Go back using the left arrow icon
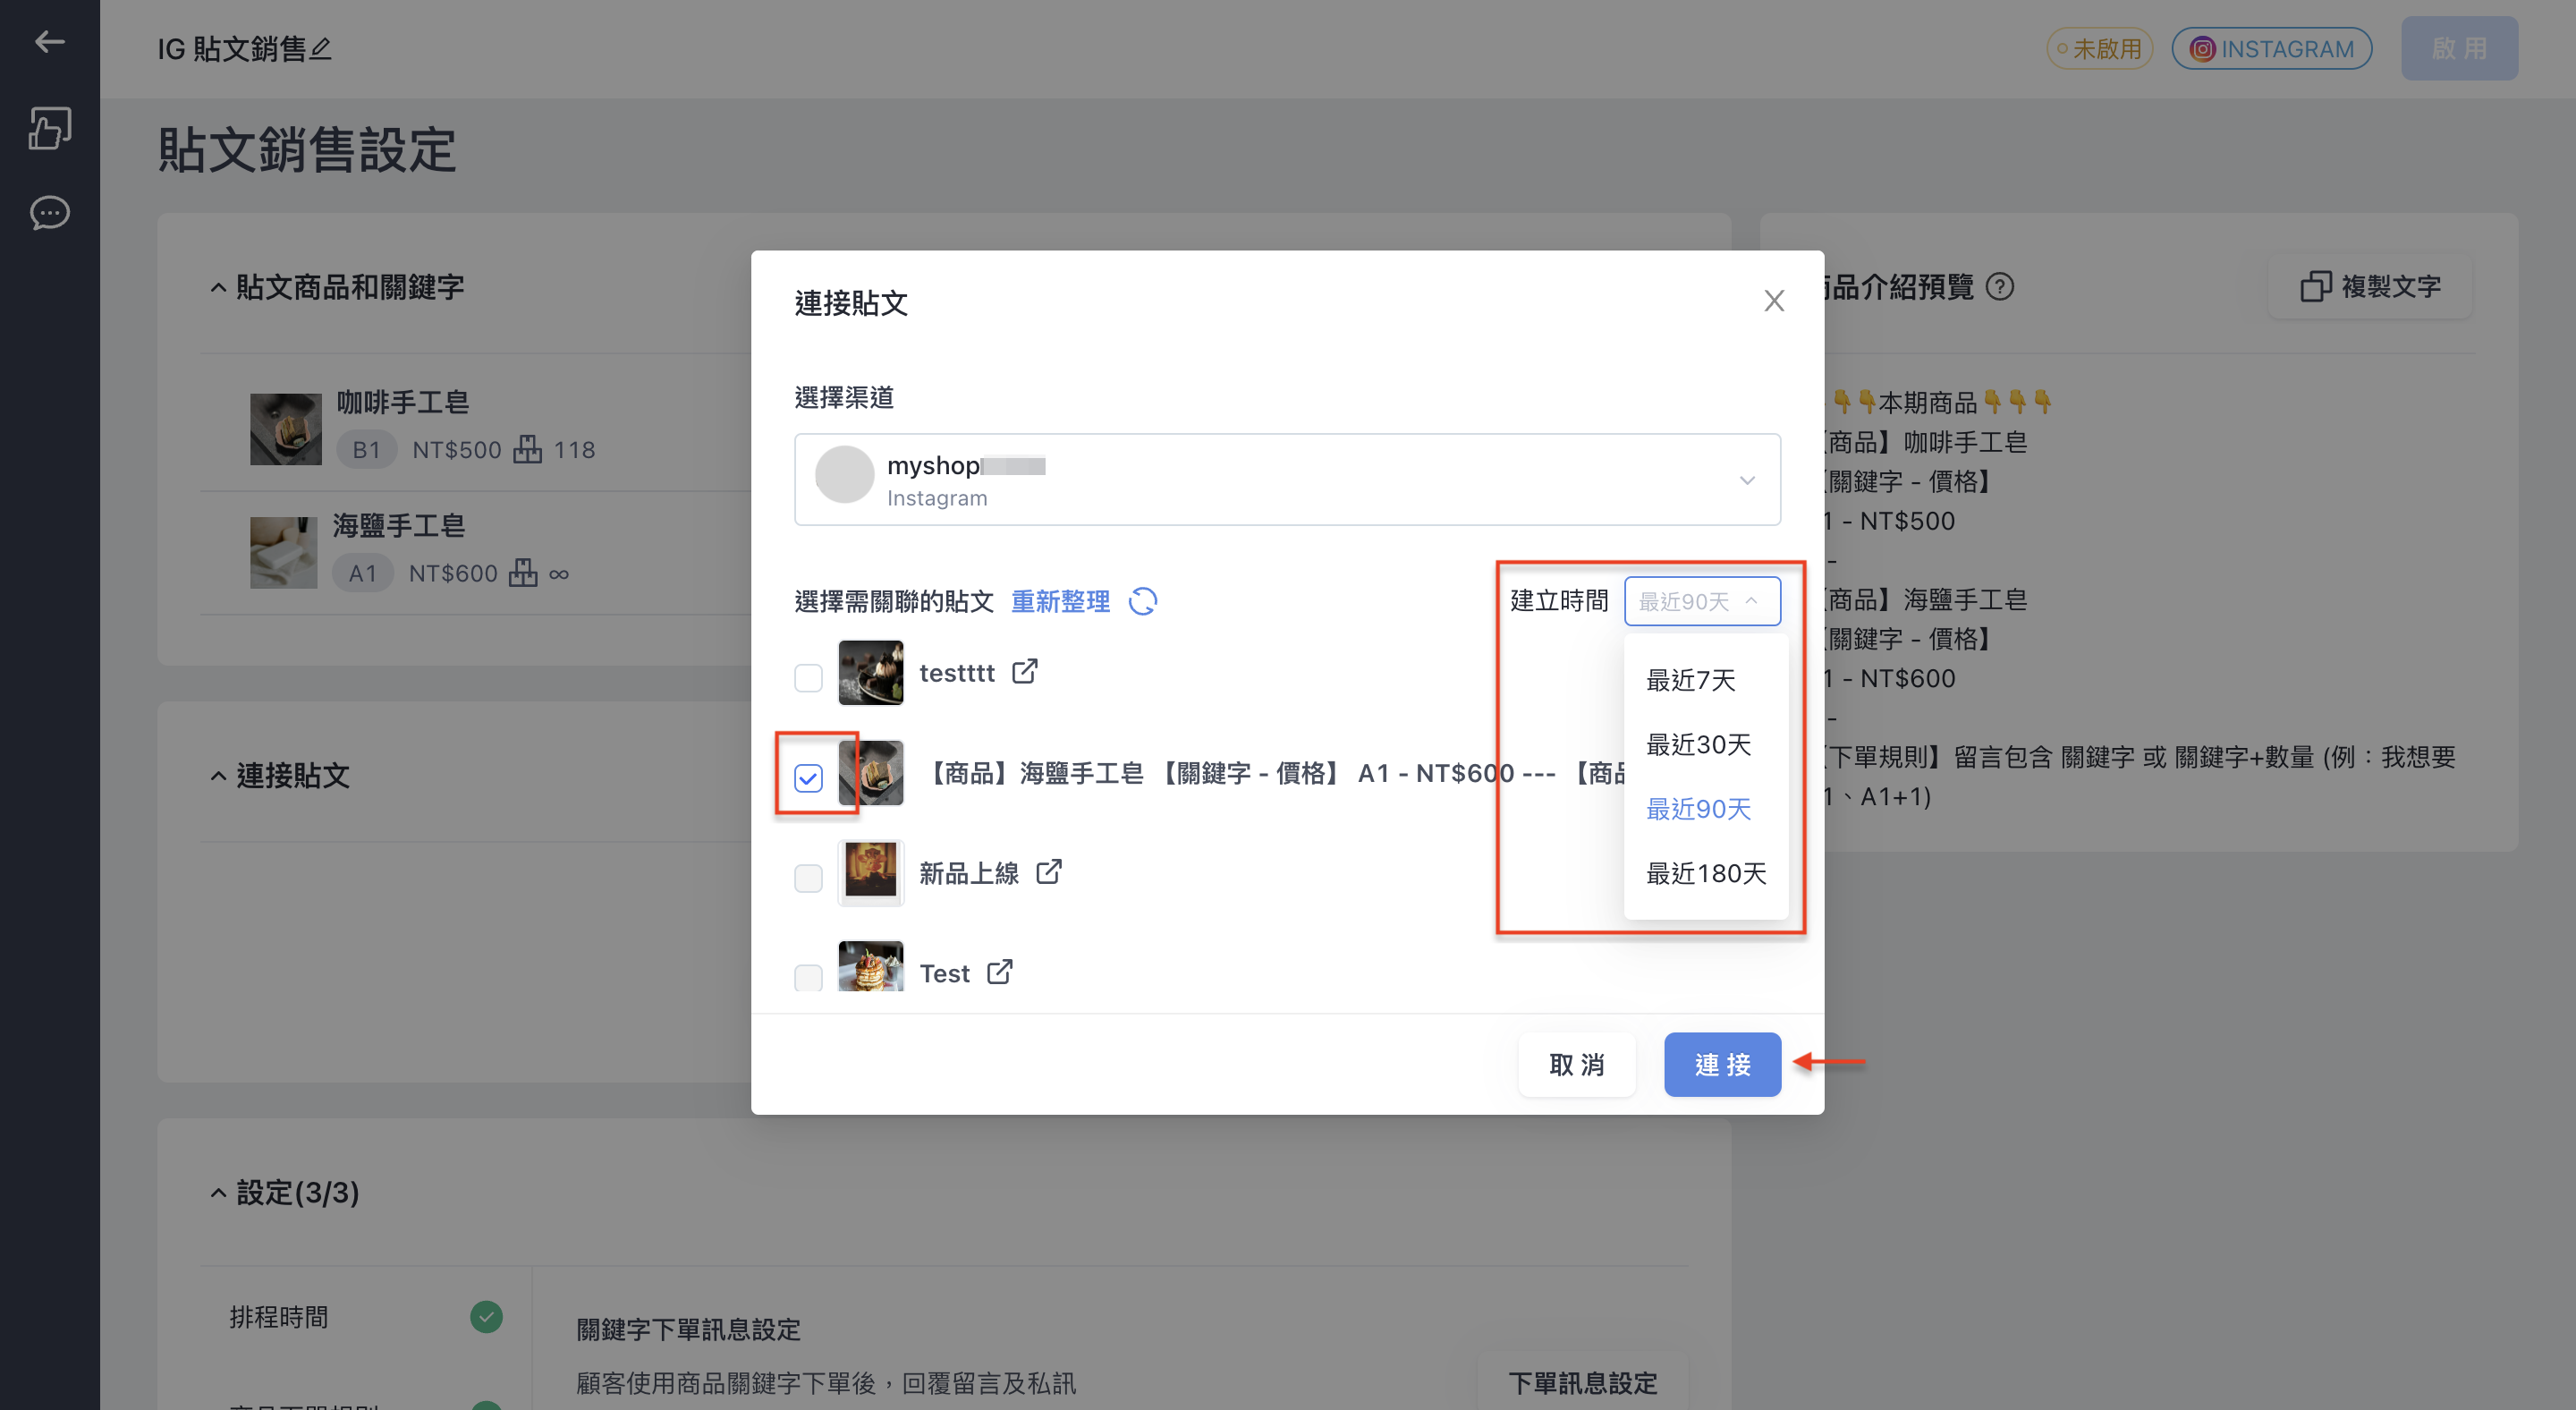Screen dimensions: 2576x1410 pos(49,41)
